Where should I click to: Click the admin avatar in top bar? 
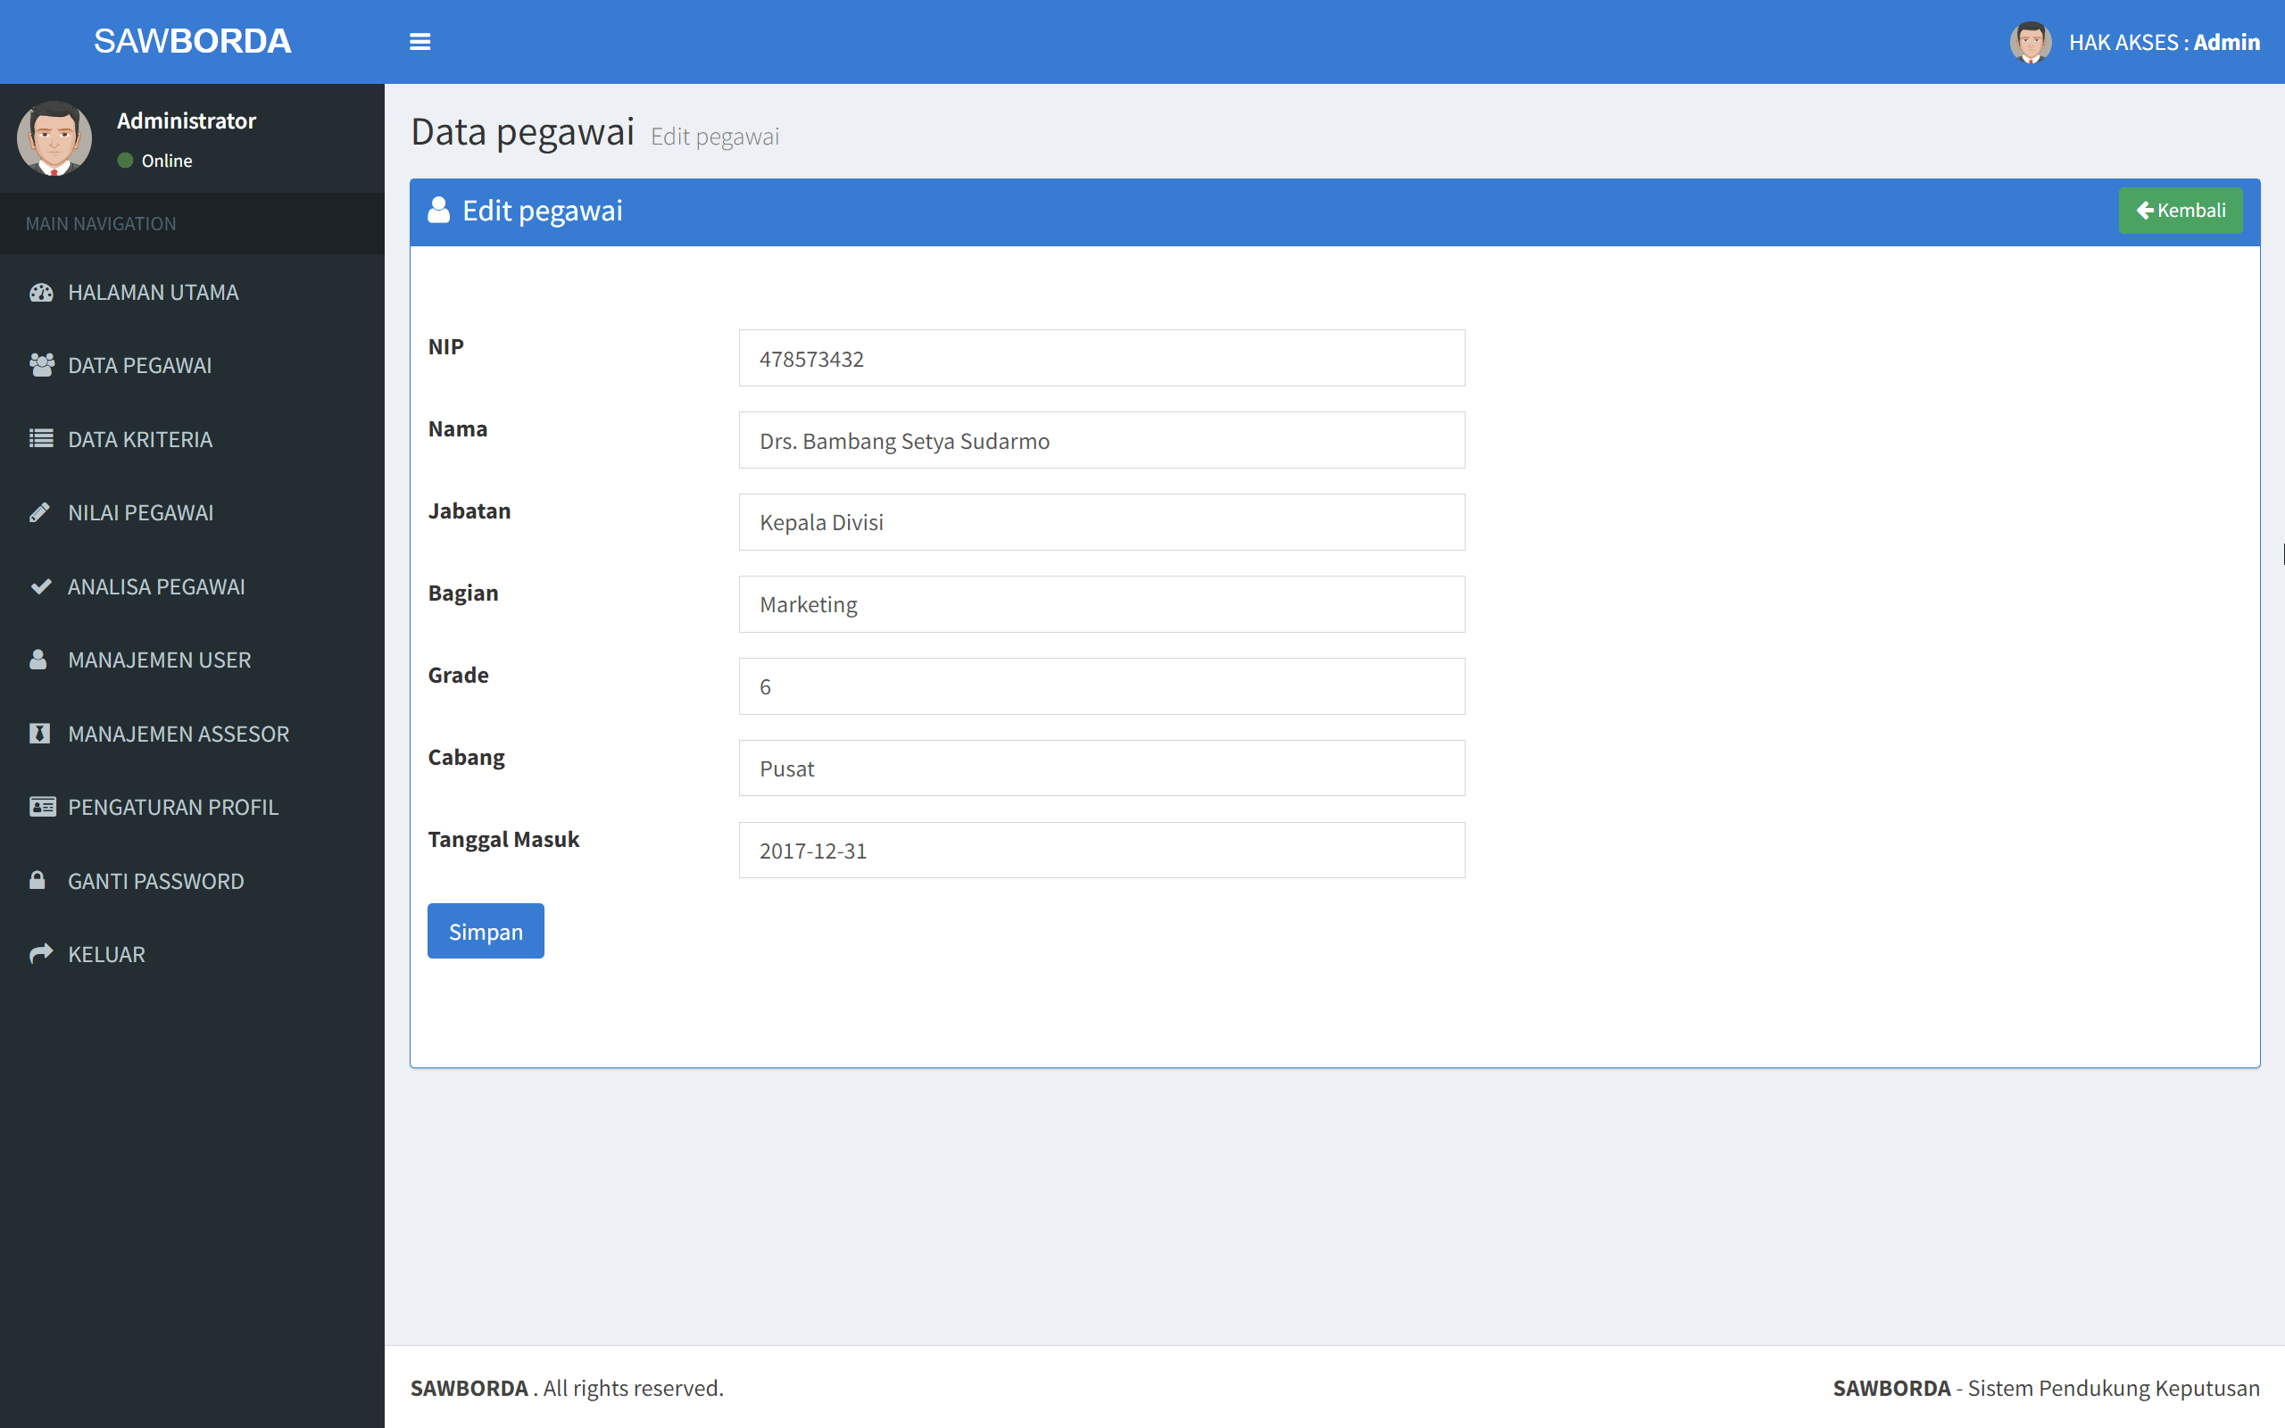coord(2030,42)
